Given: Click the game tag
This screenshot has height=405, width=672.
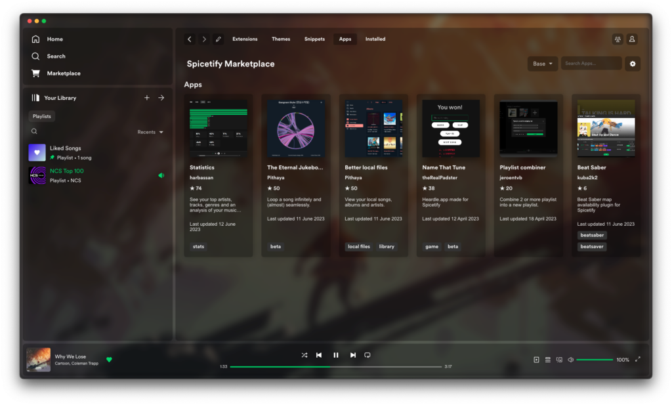Looking at the screenshot, I should tap(432, 246).
